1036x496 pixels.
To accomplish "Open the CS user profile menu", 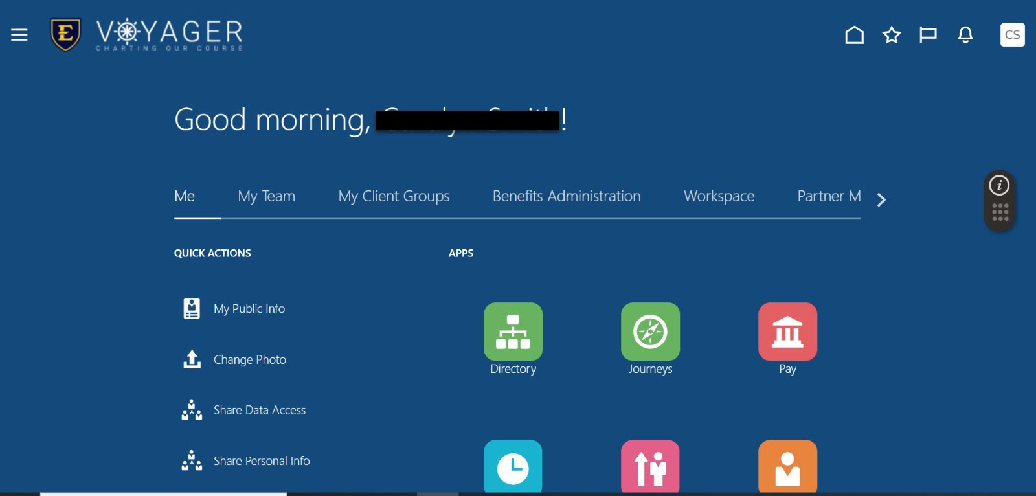I will (1012, 35).
